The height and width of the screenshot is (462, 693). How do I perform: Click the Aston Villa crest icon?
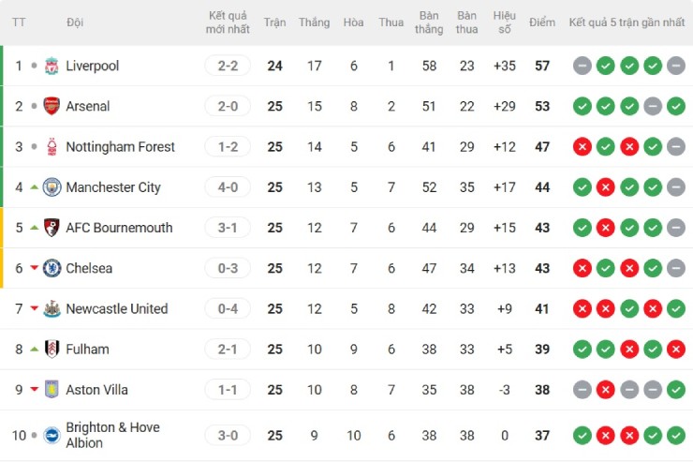(x=52, y=389)
